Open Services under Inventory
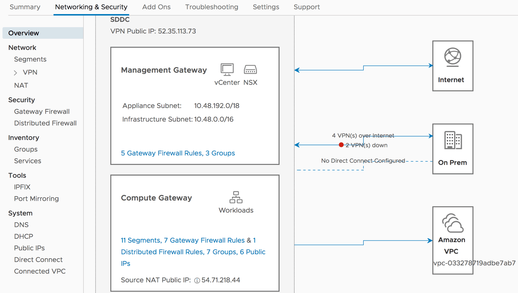Screen dimensions: 518x293 coord(27,161)
